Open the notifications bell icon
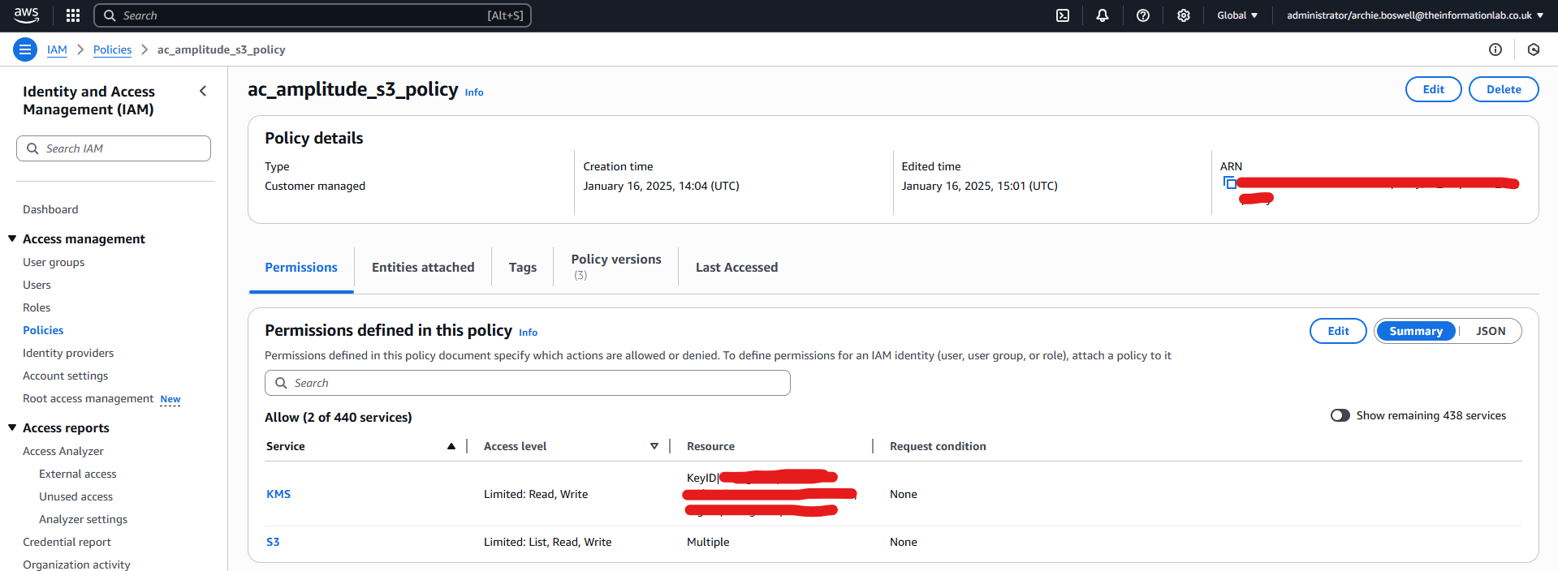This screenshot has width=1558, height=571. [x=1103, y=15]
